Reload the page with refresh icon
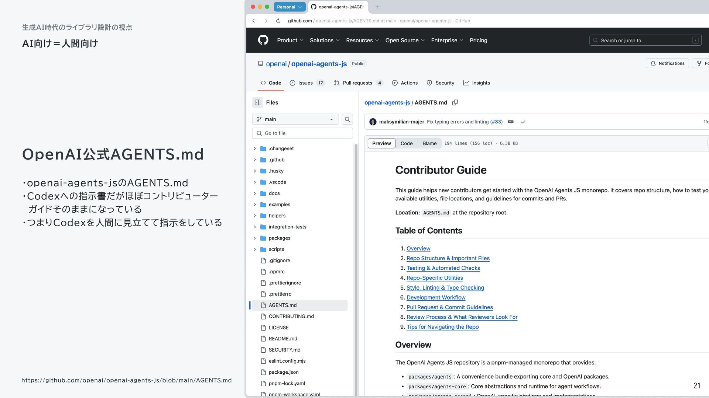The width and height of the screenshot is (709, 398). point(278,21)
